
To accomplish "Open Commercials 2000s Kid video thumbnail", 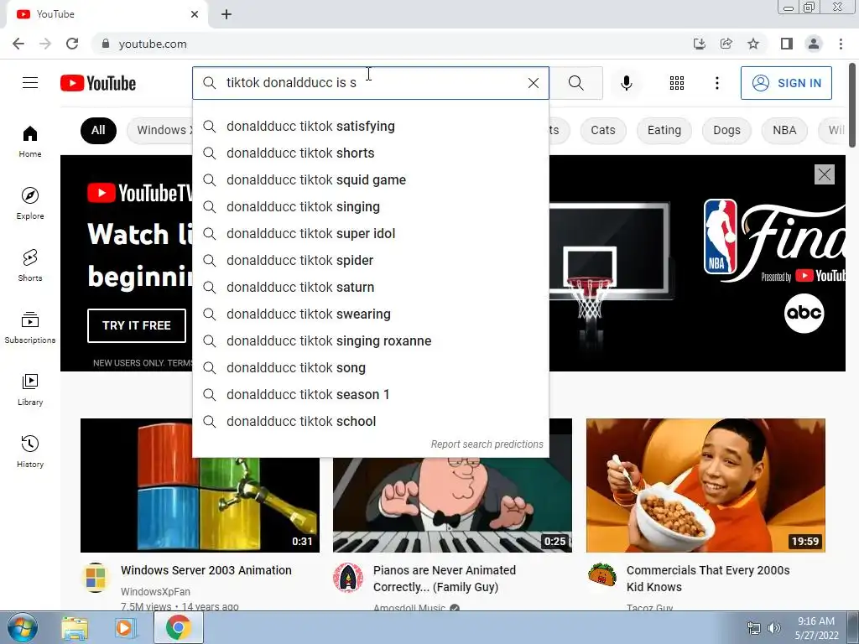I will click(x=705, y=486).
